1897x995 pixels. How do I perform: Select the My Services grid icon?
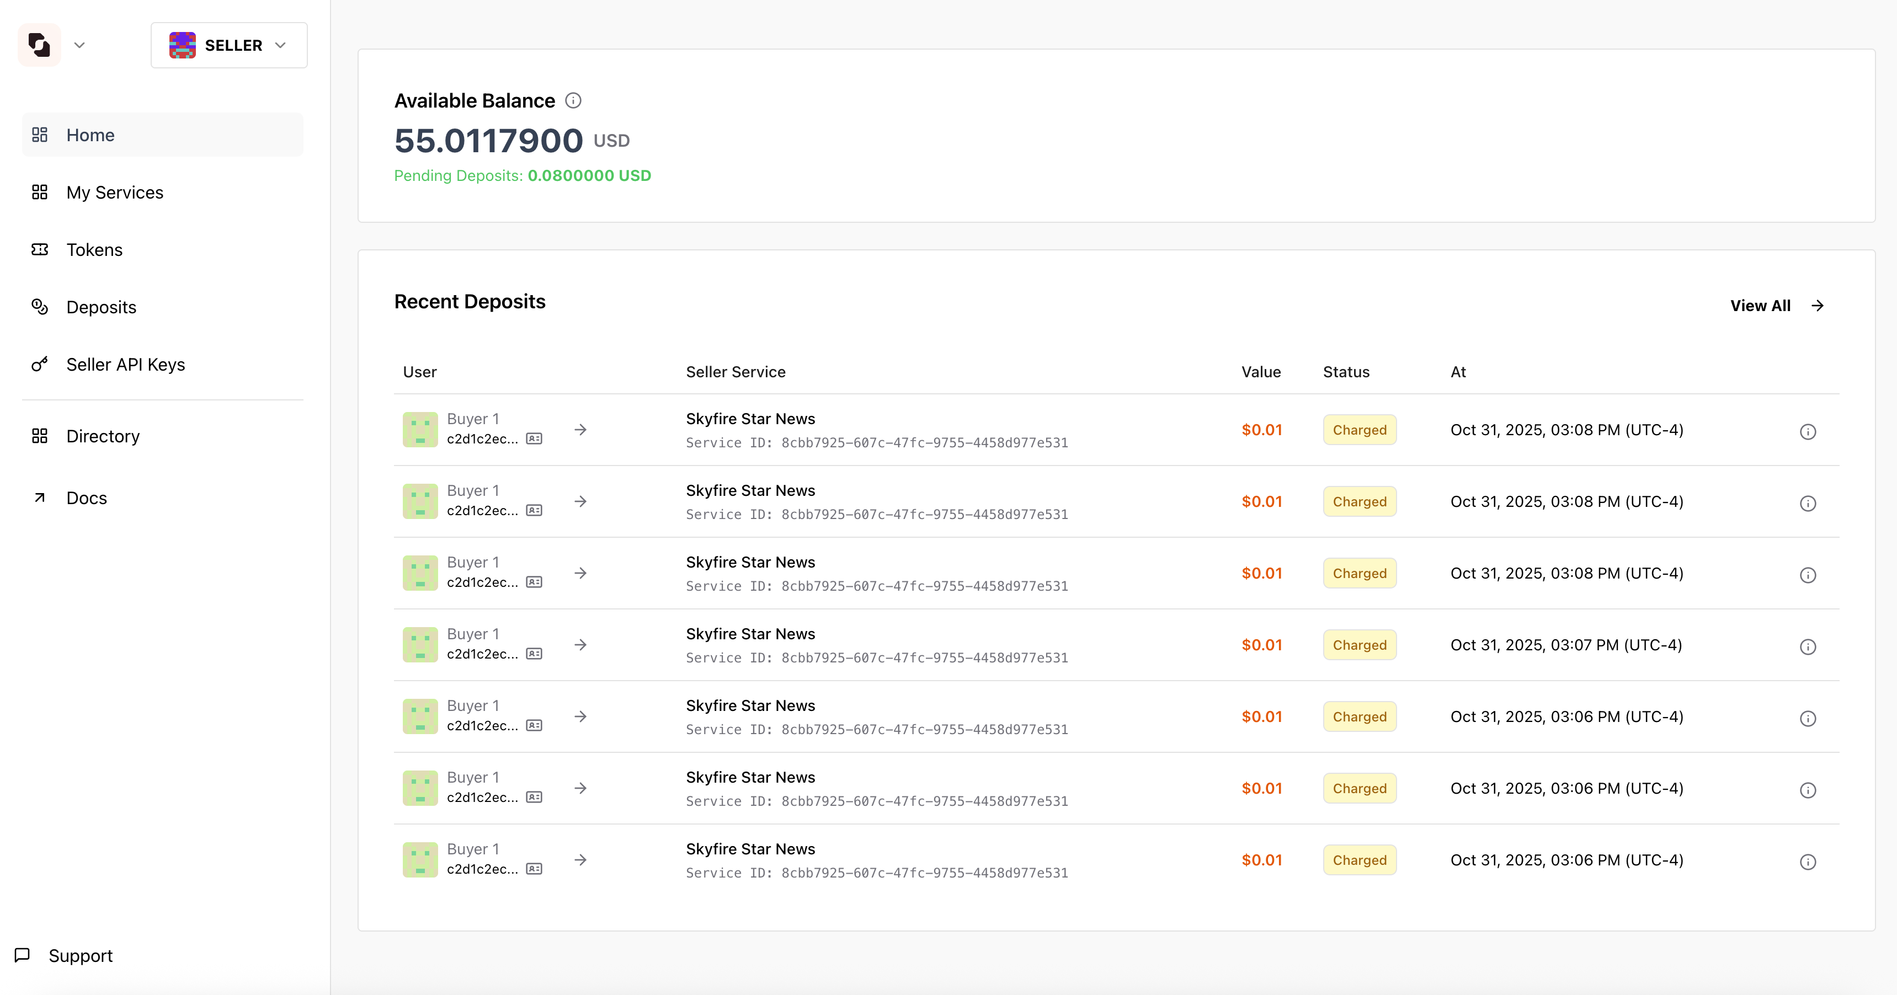point(40,192)
